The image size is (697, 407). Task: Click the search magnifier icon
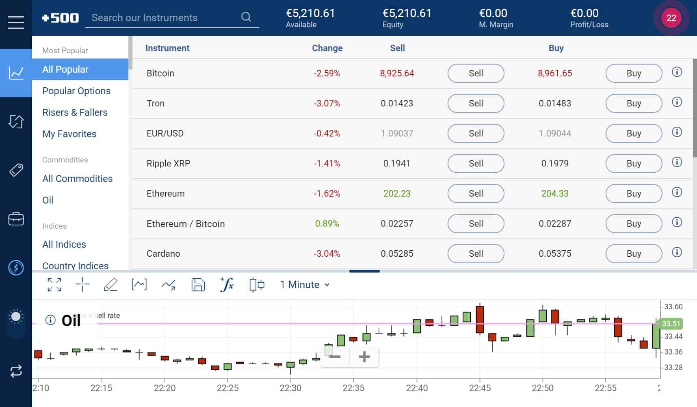pyautogui.click(x=246, y=17)
